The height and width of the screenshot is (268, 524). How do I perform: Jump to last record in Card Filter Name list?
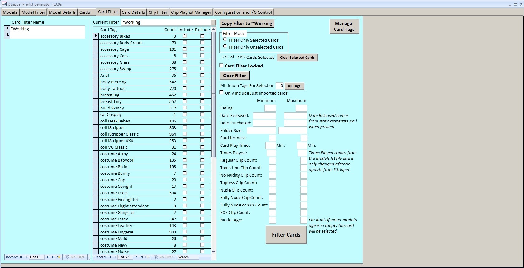pyautogui.click(x=53, y=257)
